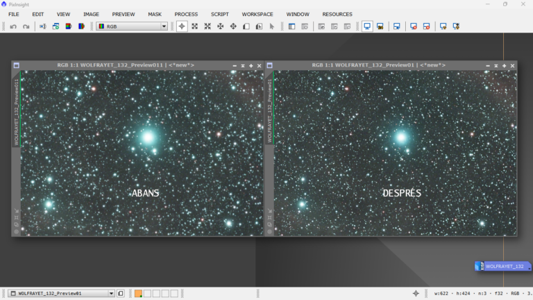This screenshot has width=533, height=300.
Task: Click the blue rename-field icon after Redo
Action: click(43, 26)
